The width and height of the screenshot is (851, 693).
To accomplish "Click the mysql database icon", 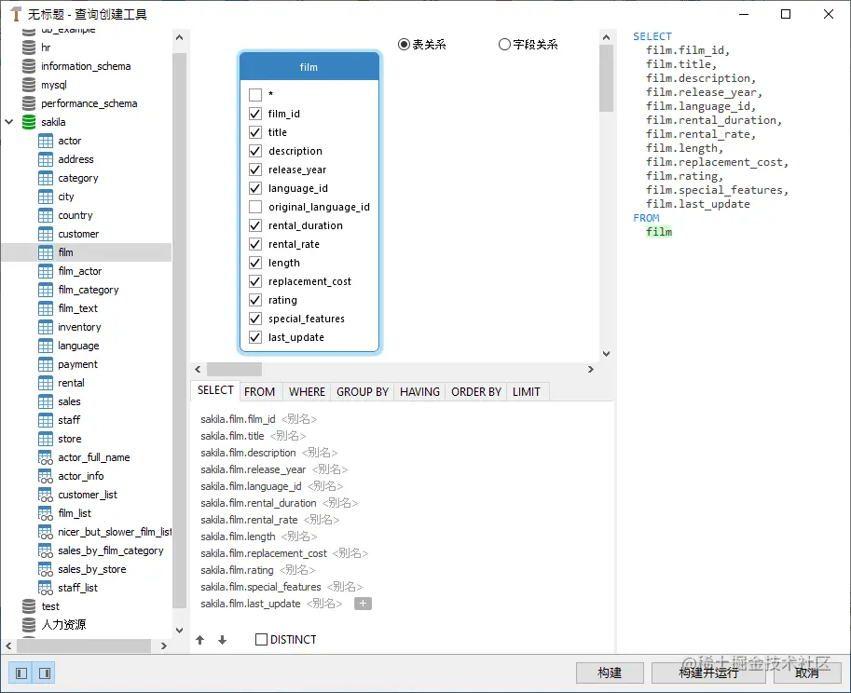I will [29, 85].
